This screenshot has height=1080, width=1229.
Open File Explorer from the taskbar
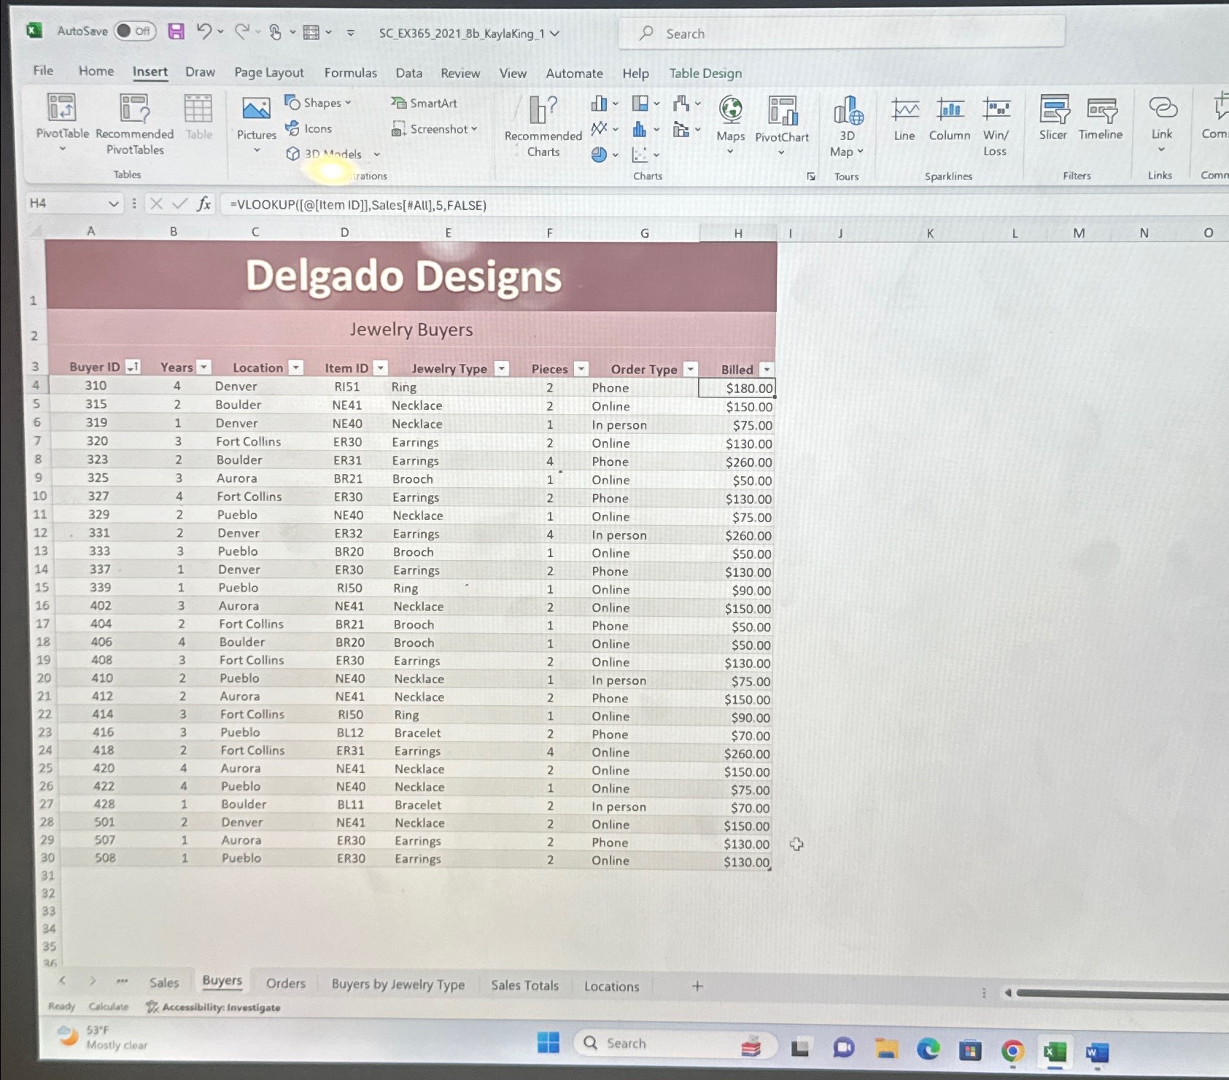(x=886, y=1049)
